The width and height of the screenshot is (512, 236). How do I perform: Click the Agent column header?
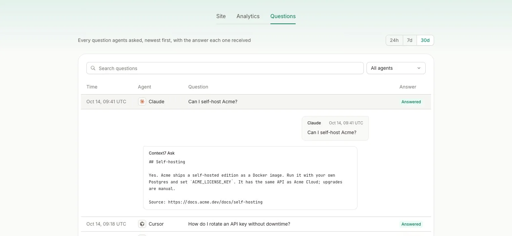pyautogui.click(x=144, y=87)
